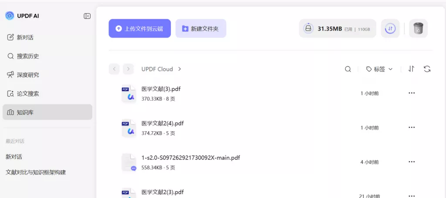Click the sort order arrows icon
Screen dimensions: 446x198
411,69
